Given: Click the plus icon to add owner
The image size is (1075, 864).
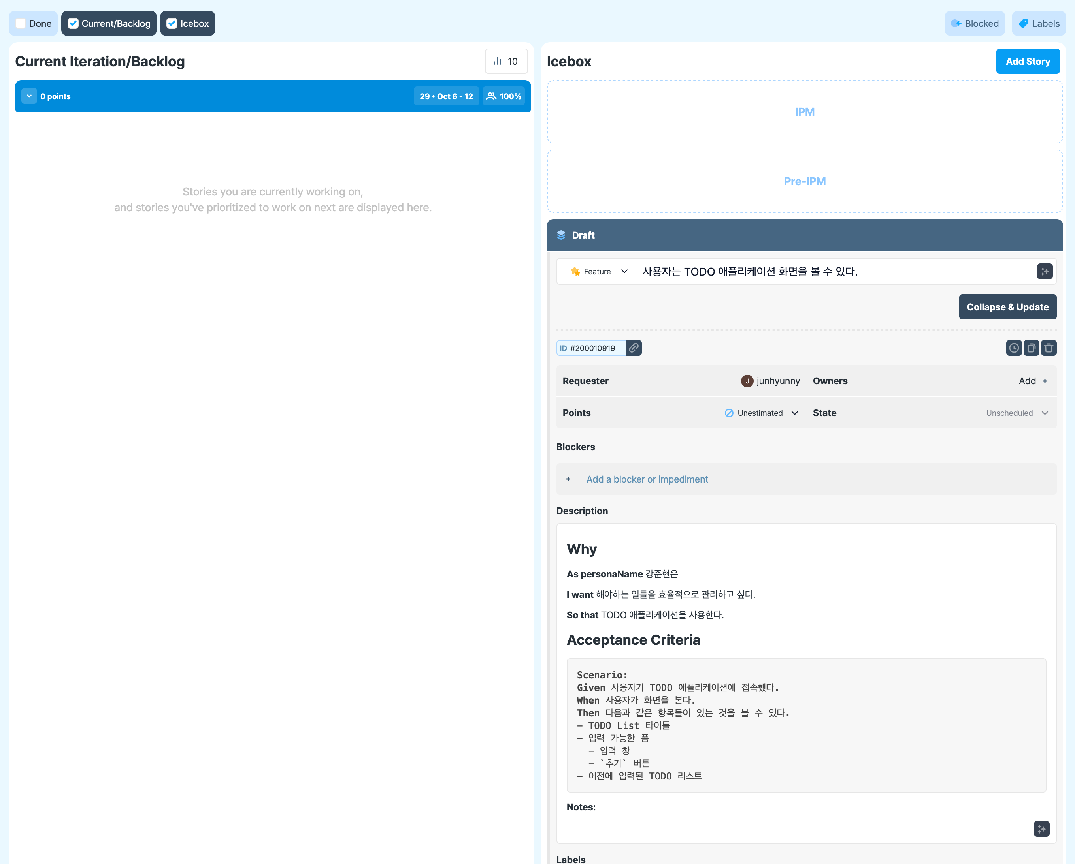Looking at the screenshot, I should click(1045, 381).
